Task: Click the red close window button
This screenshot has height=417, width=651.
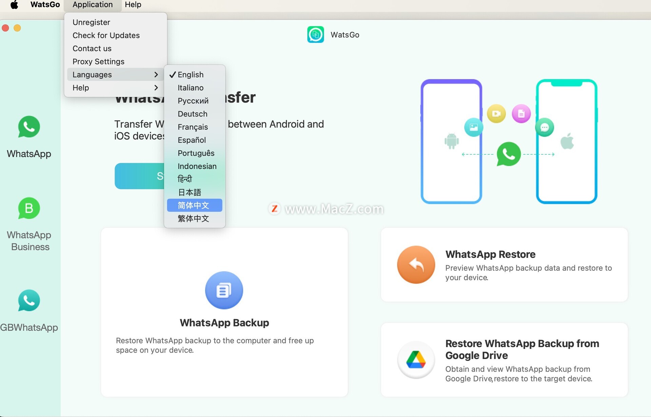Action: (5, 28)
